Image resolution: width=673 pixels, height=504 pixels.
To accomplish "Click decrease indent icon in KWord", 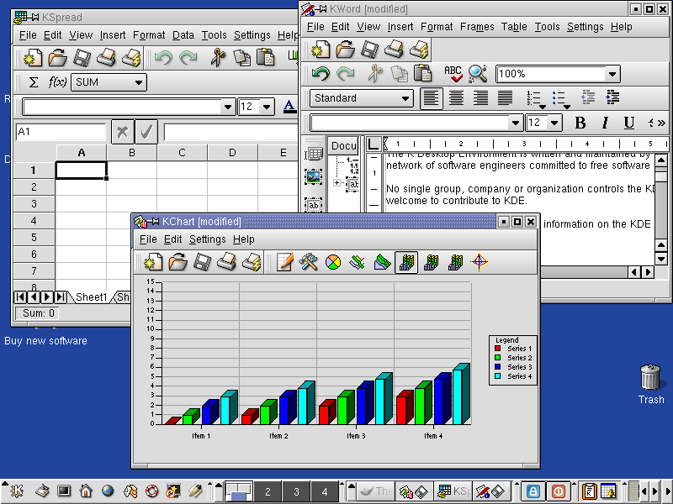I will click(588, 97).
